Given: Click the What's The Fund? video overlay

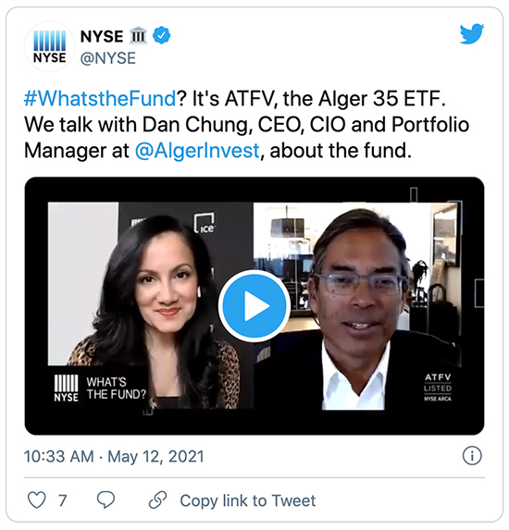Looking at the screenshot, I should pyautogui.click(x=100, y=388).
